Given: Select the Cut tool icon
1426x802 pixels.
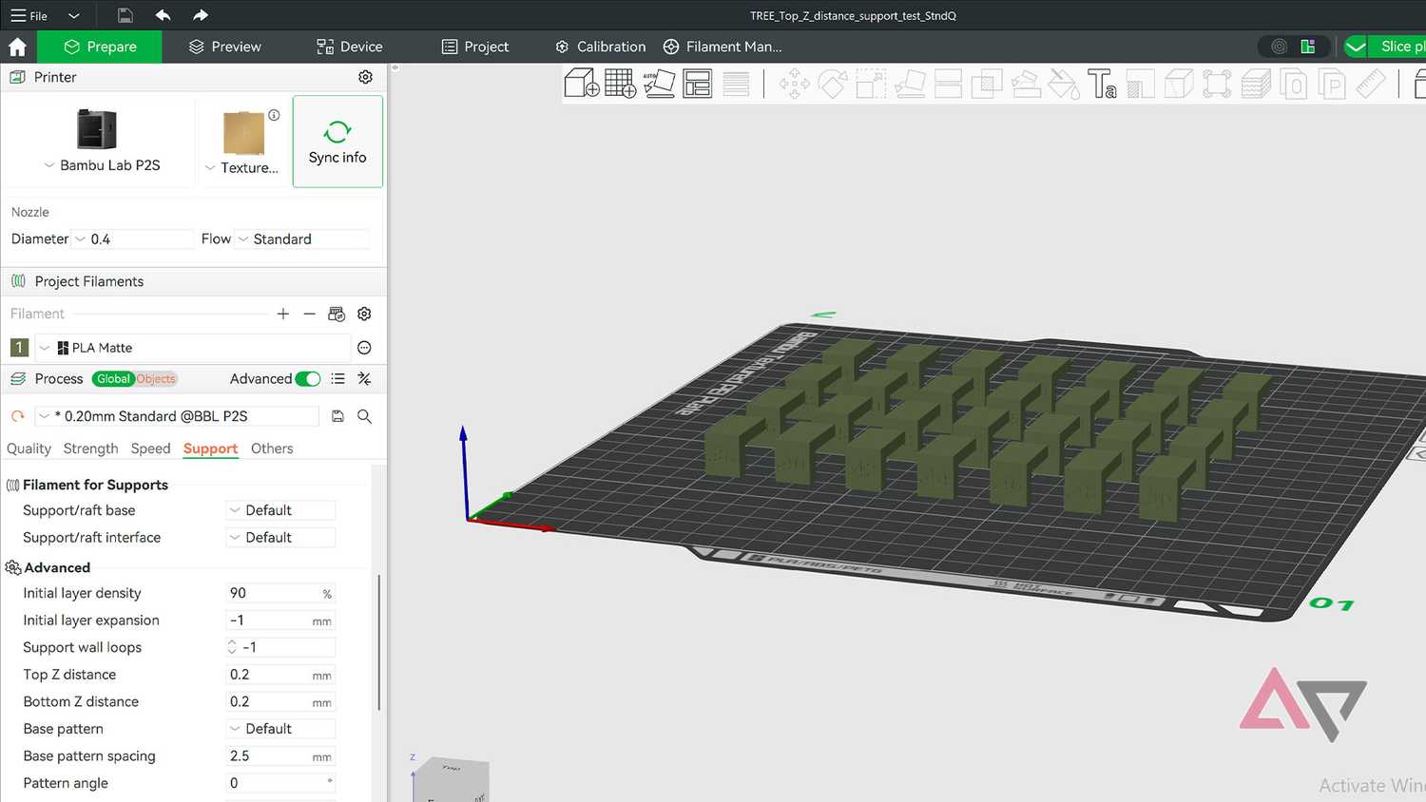Looking at the screenshot, I should click(x=948, y=84).
